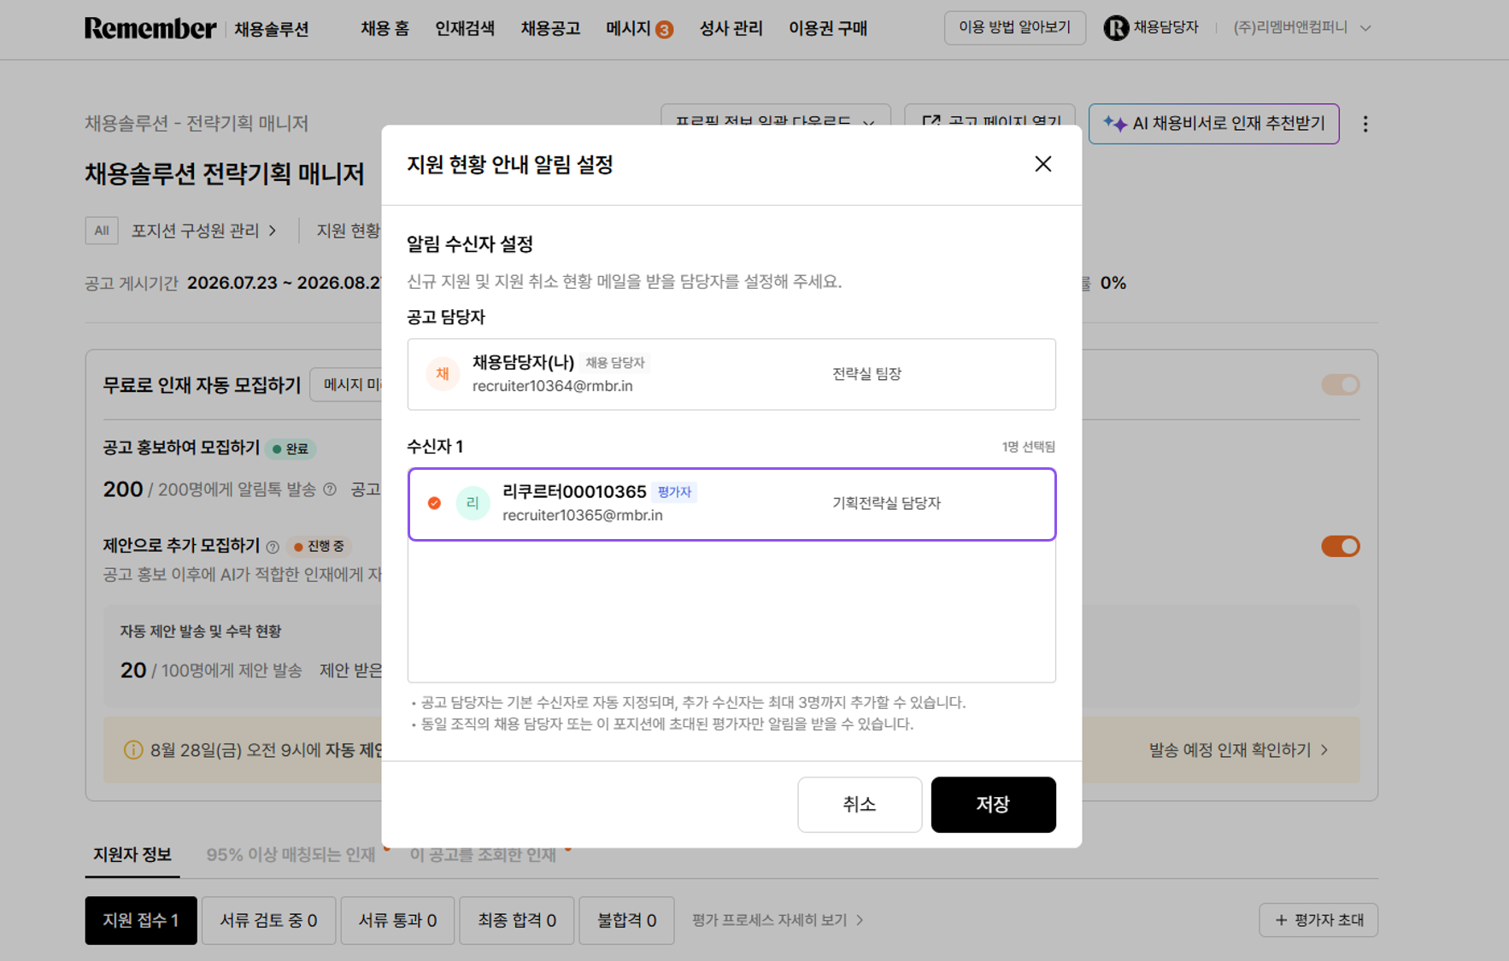Select the 서류 검토 중 0 tab
Viewport: 1509px width, 961px height.
268,920
